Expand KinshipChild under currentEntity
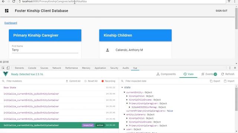Screen dimensions: 238x133 (x=127, y=96)
